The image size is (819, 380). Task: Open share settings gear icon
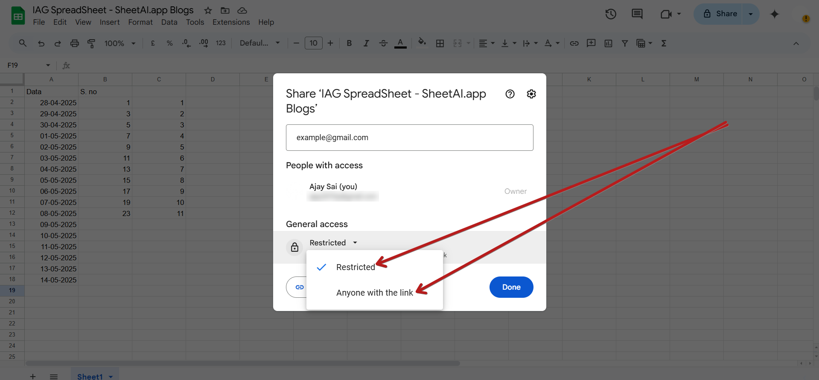click(x=531, y=94)
